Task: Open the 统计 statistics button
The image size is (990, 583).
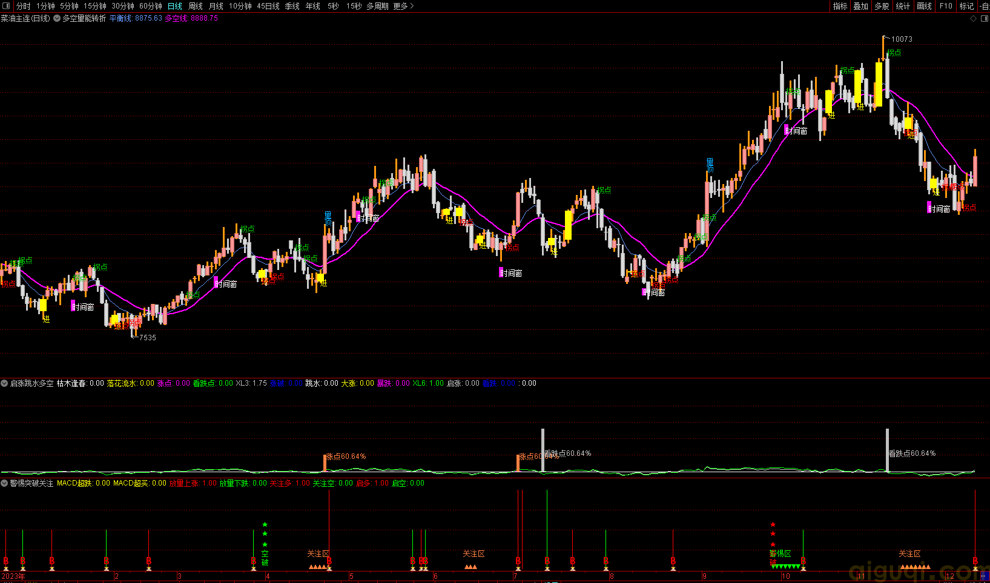Action: (x=903, y=6)
